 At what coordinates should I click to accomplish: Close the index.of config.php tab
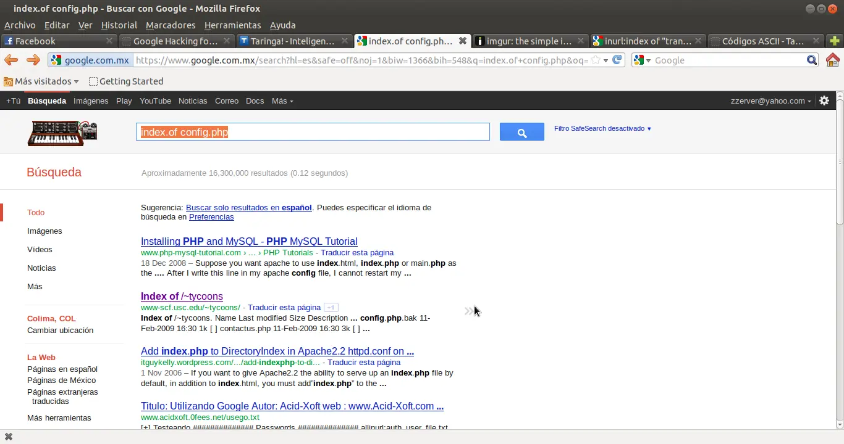(x=462, y=41)
